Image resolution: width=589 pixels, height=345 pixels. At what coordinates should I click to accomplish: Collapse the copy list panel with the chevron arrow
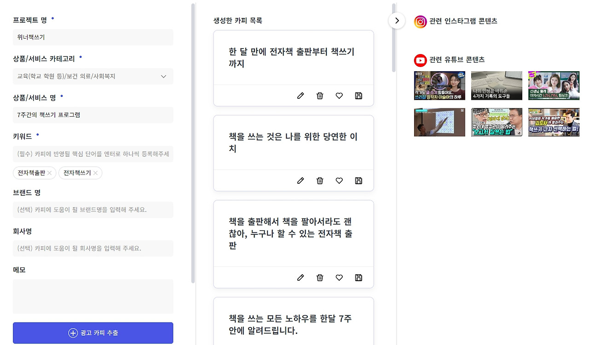click(397, 20)
